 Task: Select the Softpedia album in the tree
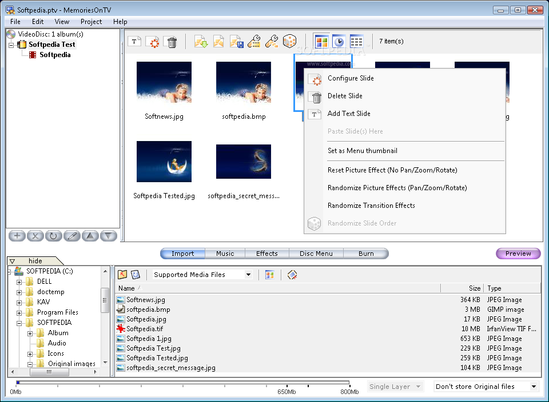click(x=55, y=55)
